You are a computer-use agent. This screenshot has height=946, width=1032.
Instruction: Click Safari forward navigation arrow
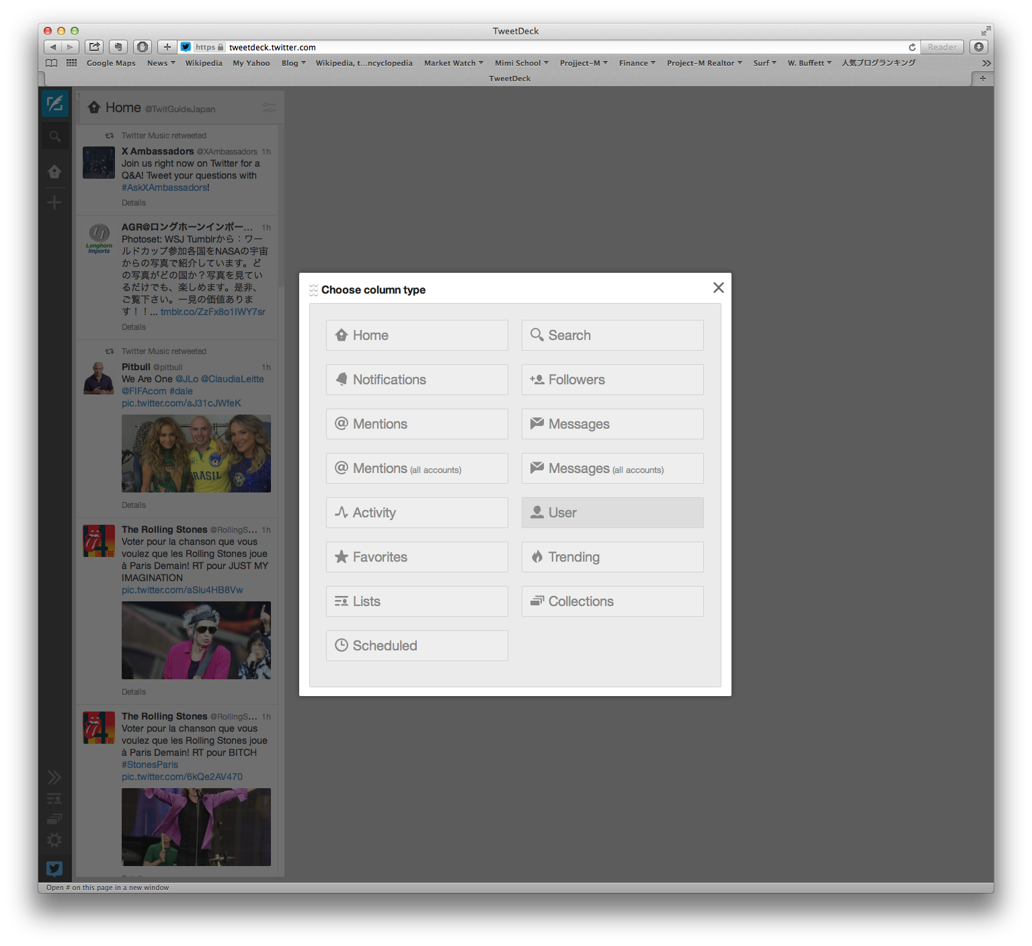71,47
